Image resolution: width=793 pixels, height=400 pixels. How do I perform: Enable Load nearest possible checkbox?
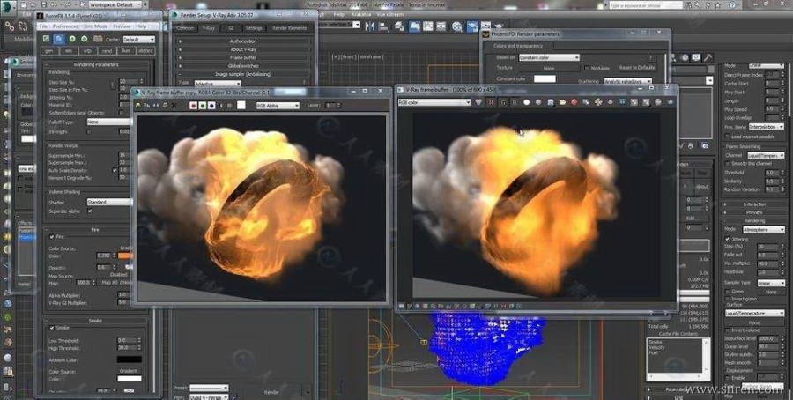(x=728, y=137)
